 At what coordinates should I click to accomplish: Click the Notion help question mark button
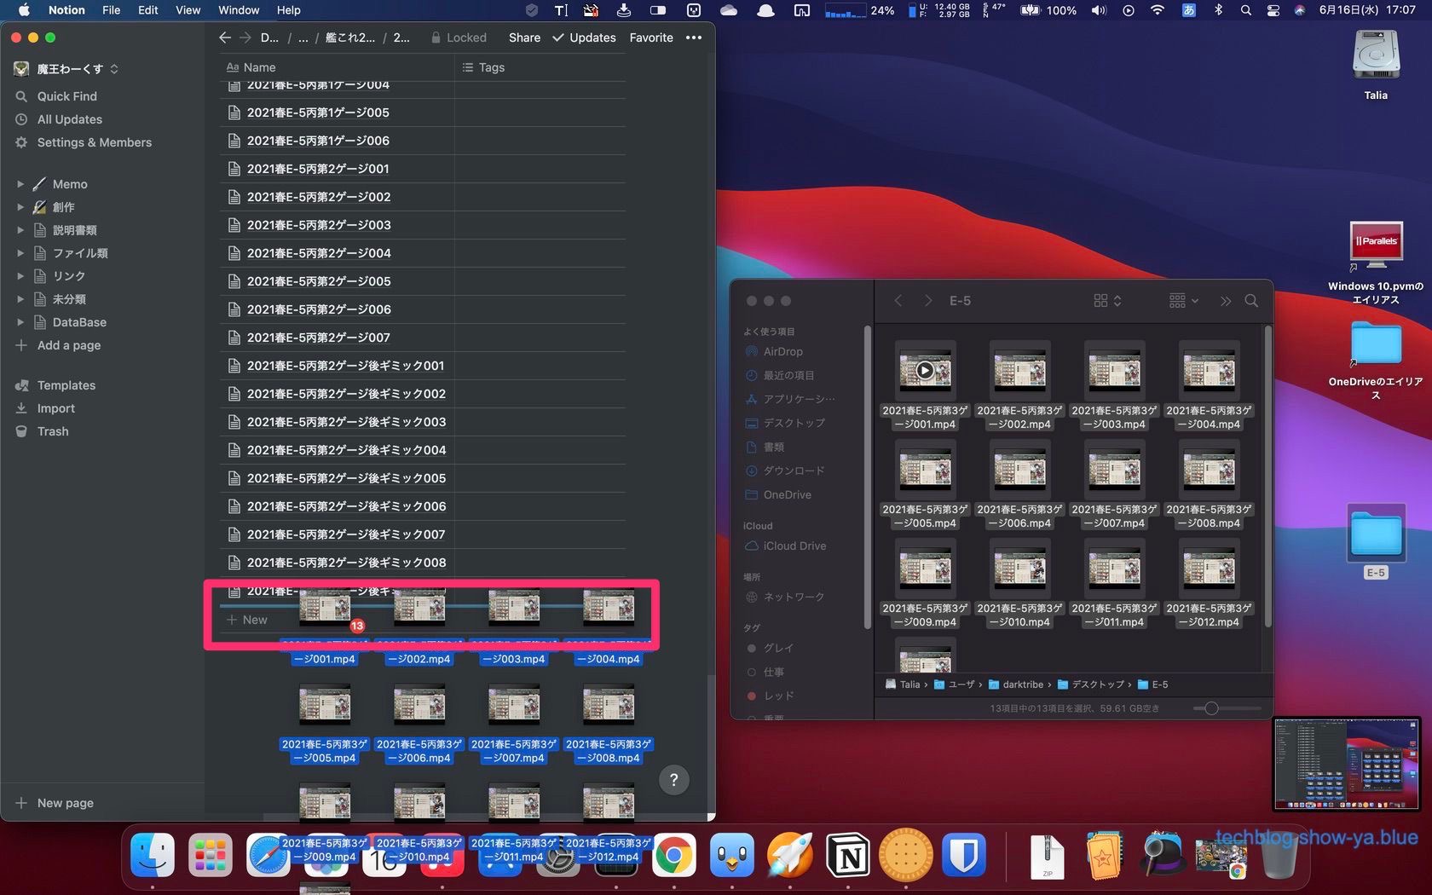click(x=673, y=779)
